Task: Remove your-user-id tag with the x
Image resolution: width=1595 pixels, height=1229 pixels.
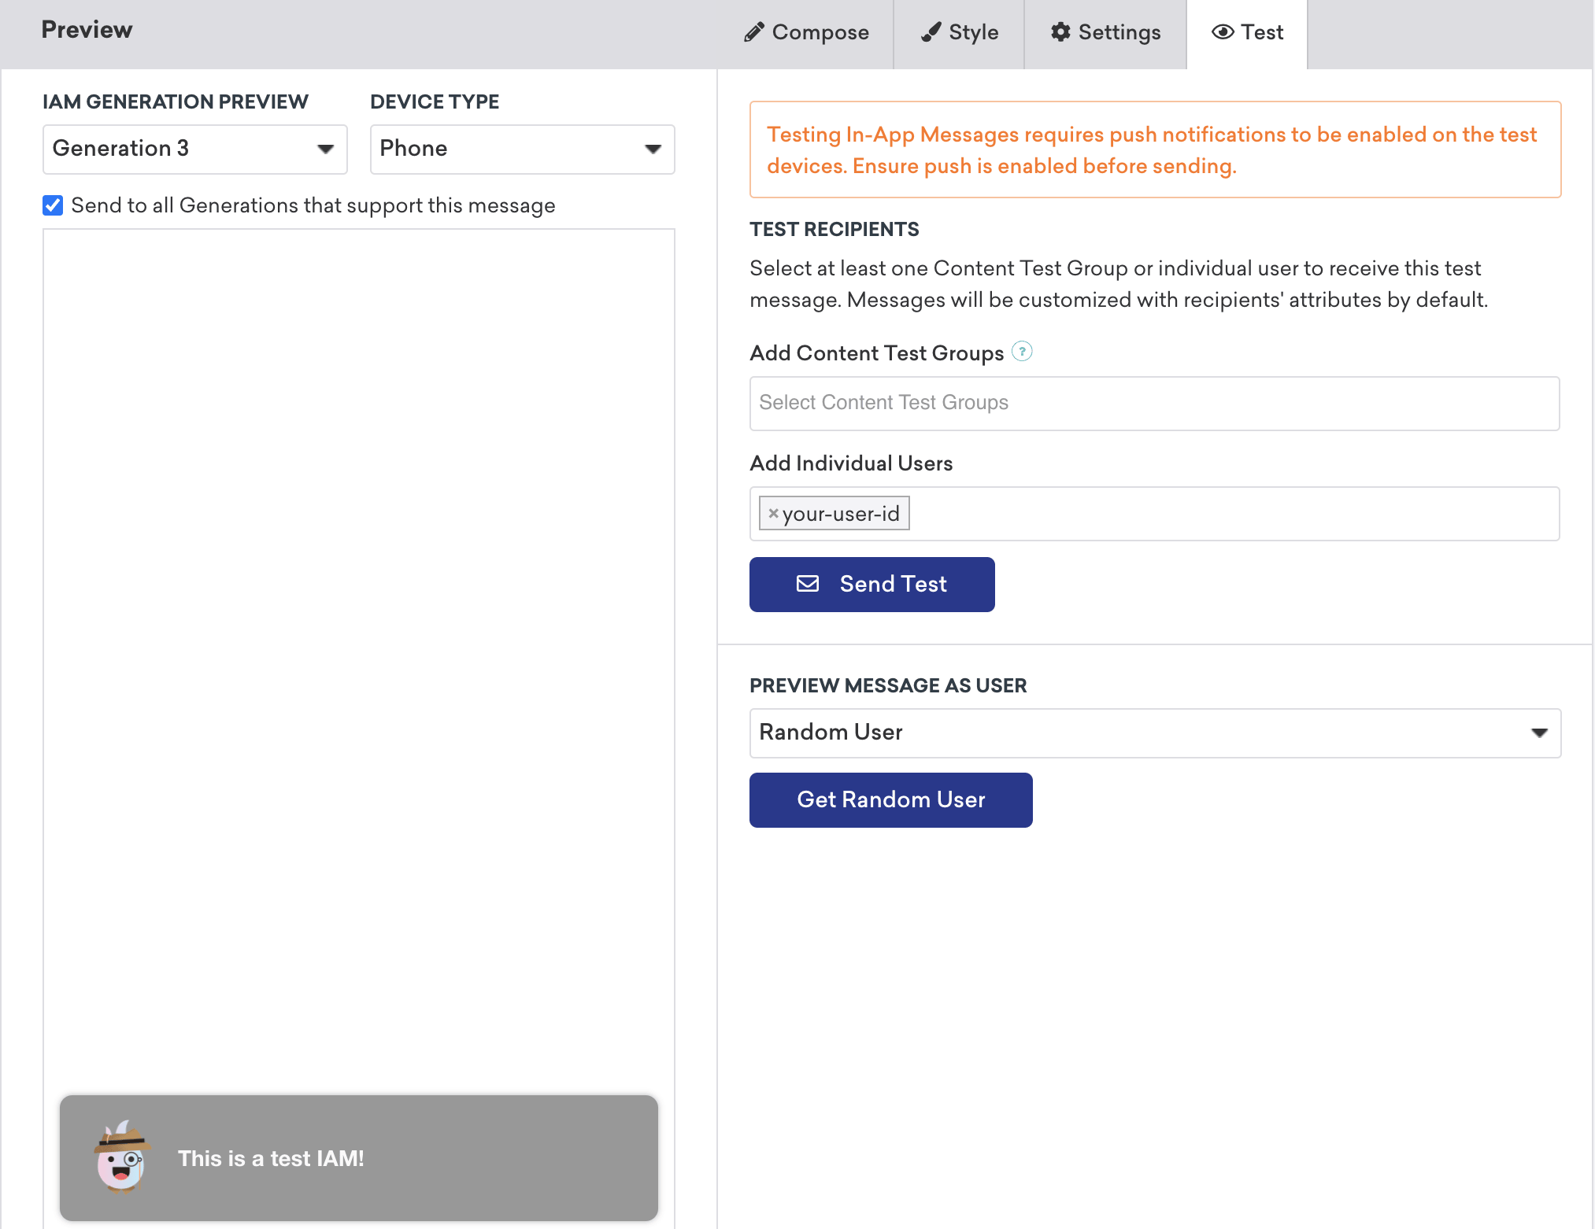Action: point(773,514)
